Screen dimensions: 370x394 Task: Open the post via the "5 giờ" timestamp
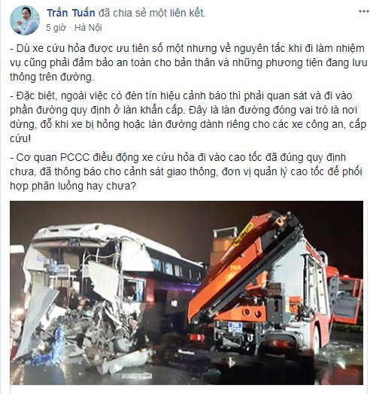(x=56, y=28)
